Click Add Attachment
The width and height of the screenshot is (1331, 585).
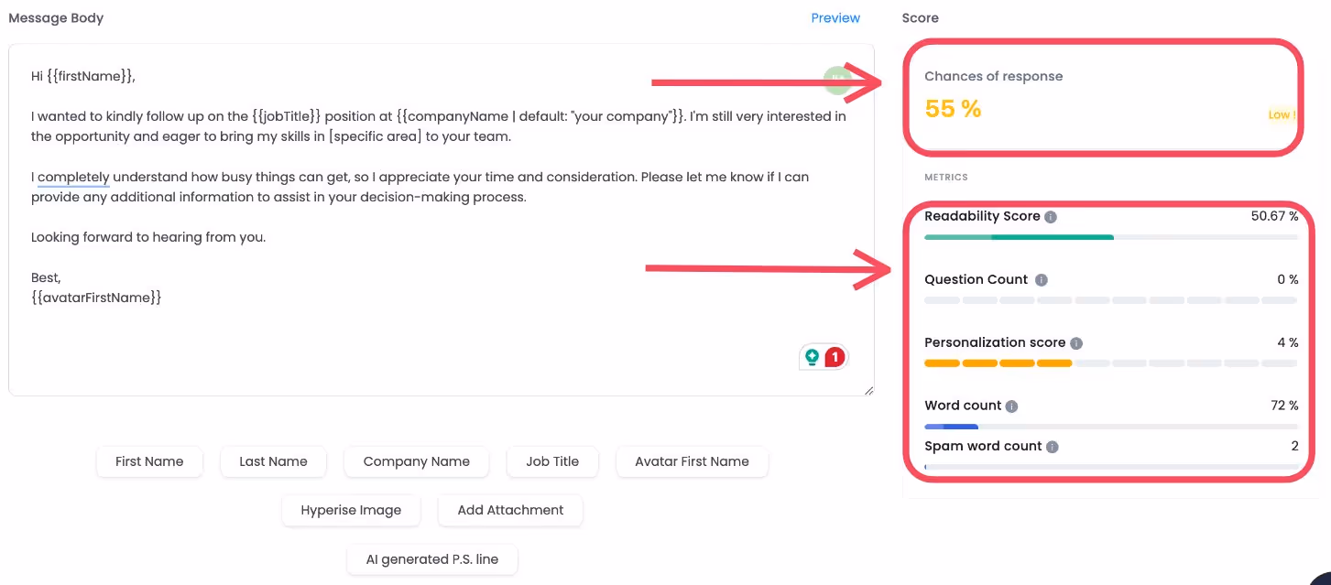tap(510, 510)
